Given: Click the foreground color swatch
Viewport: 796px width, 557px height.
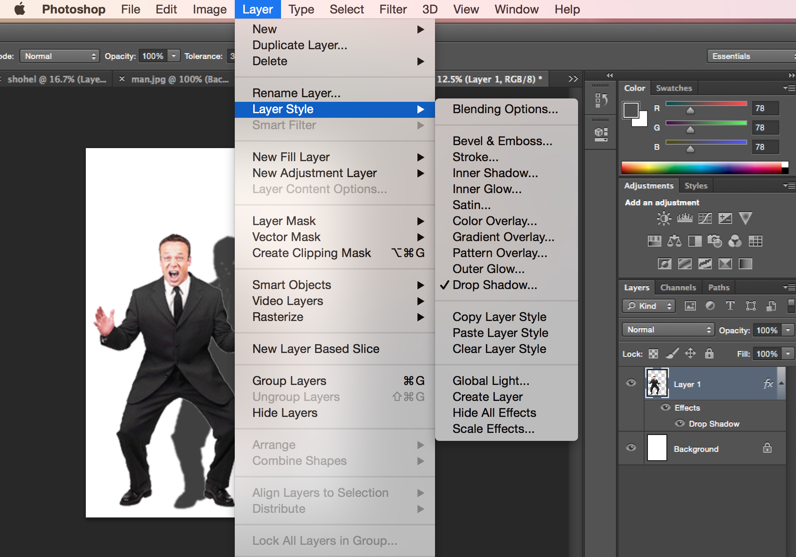Looking at the screenshot, I should [x=631, y=110].
